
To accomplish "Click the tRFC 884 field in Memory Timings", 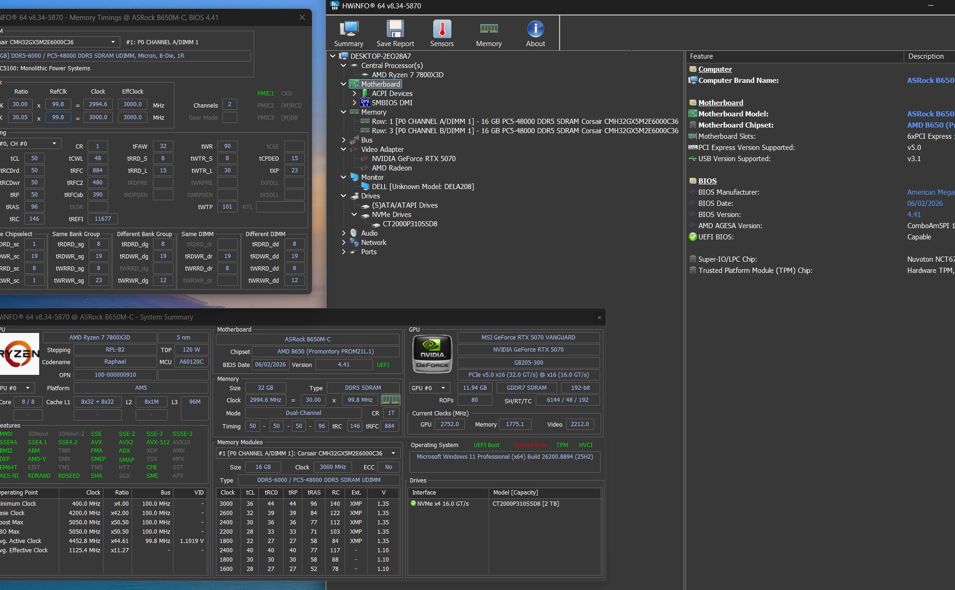I will [x=97, y=170].
